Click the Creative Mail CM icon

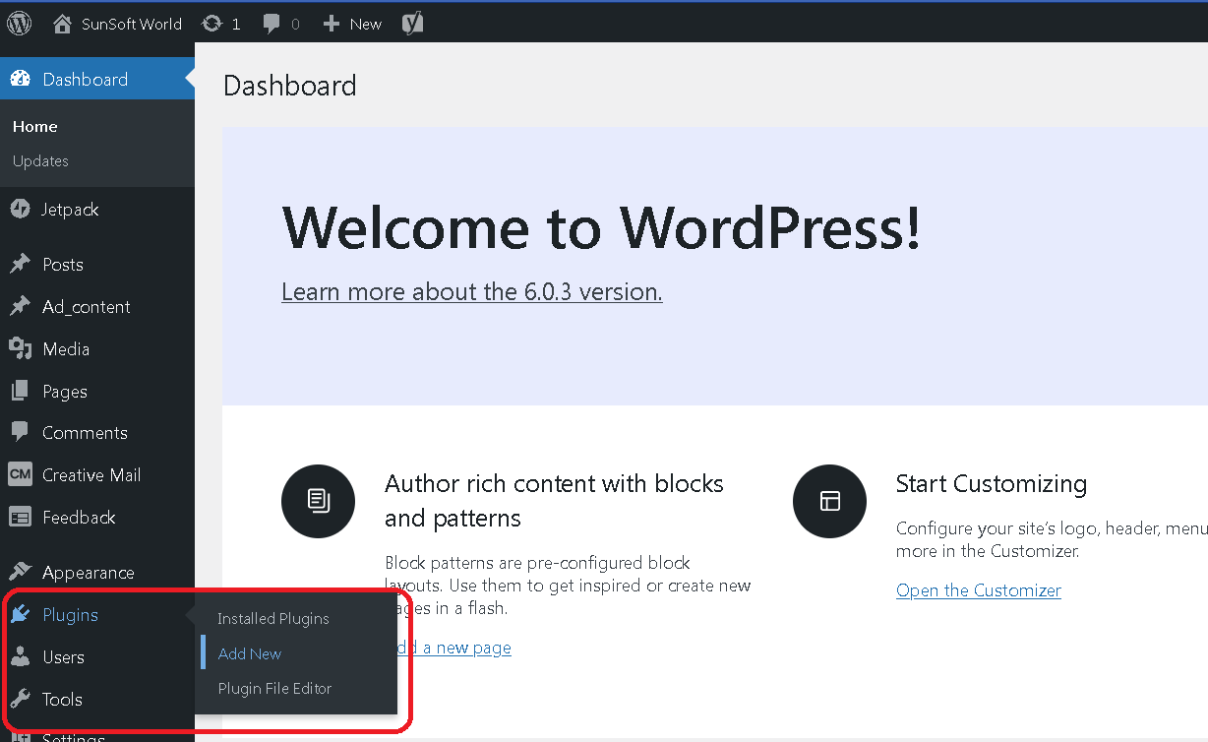(x=20, y=474)
